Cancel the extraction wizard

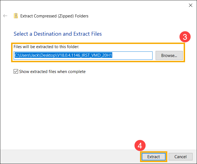(x=180, y=157)
